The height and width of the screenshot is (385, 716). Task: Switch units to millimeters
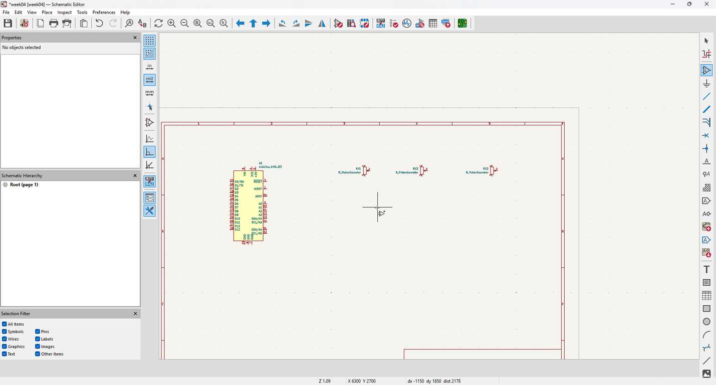149,93
